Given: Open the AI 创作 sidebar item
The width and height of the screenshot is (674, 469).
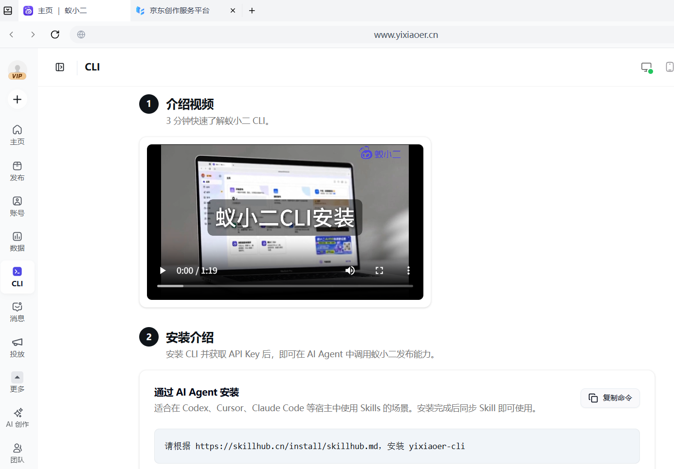Looking at the screenshot, I should click(17, 418).
